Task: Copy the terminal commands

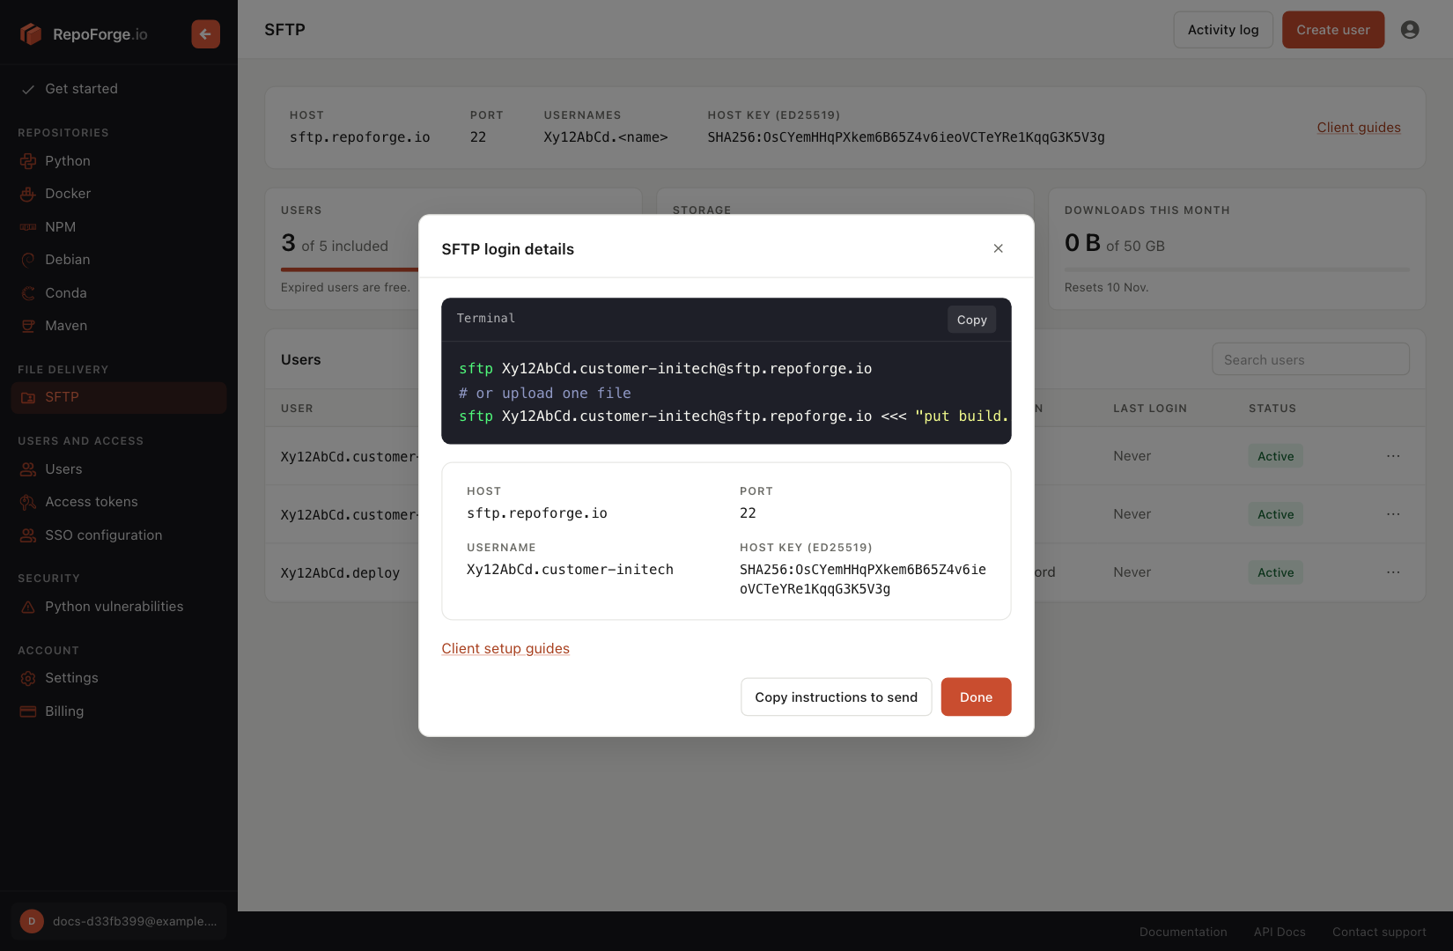Action: point(971,320)
